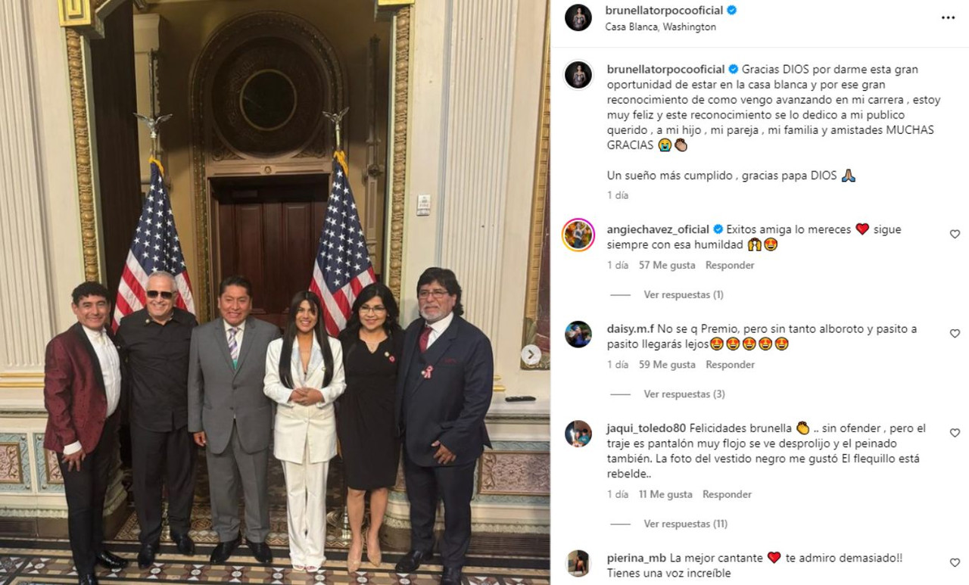
Task: Like angiechavez_oficial's comment with the heart icon
Action: (955, 235)
